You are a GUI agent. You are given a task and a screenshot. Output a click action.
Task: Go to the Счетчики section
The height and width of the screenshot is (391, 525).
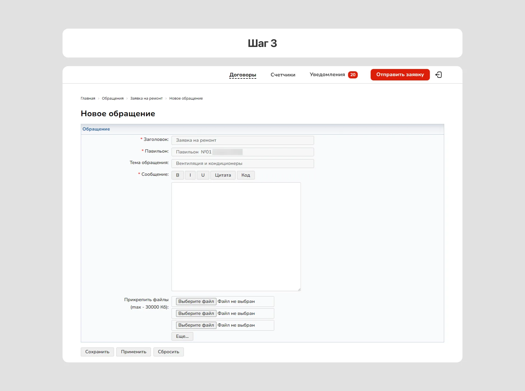[x=283, y=75]
